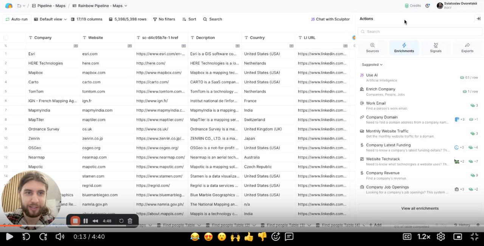This screenshot has height=246, width=484.
Task: Switch to the Enrichments tab
Action: (404, 48)
